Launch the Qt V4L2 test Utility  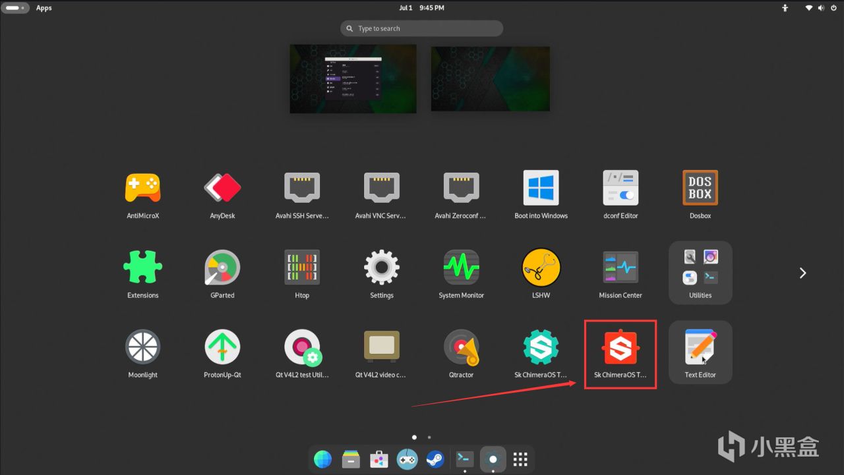(302, 347)
